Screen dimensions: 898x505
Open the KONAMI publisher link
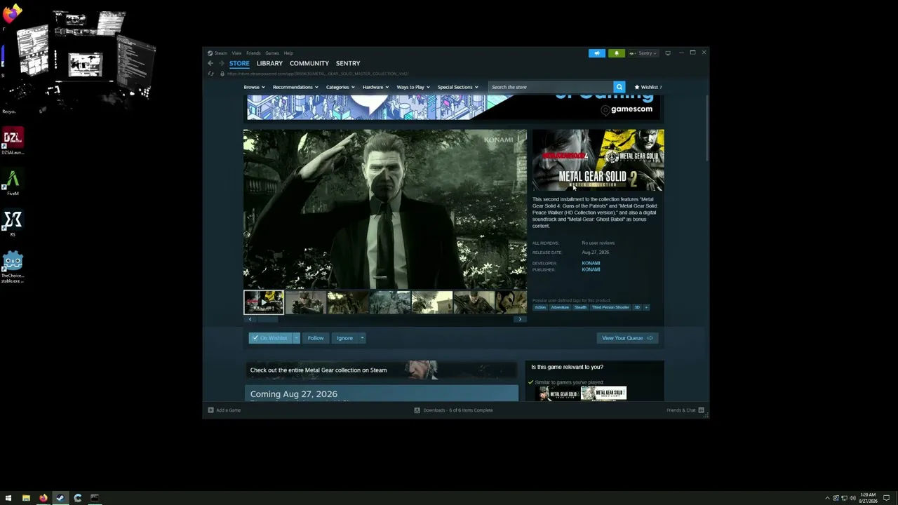point(591,269)
